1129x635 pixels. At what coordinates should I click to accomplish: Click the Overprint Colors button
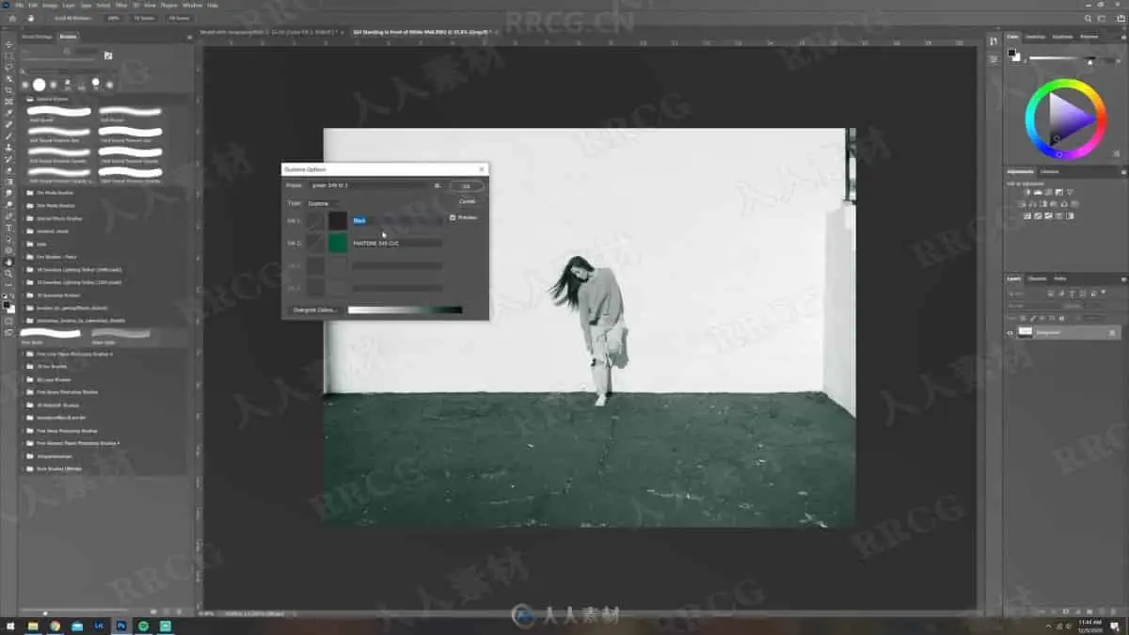314,310
